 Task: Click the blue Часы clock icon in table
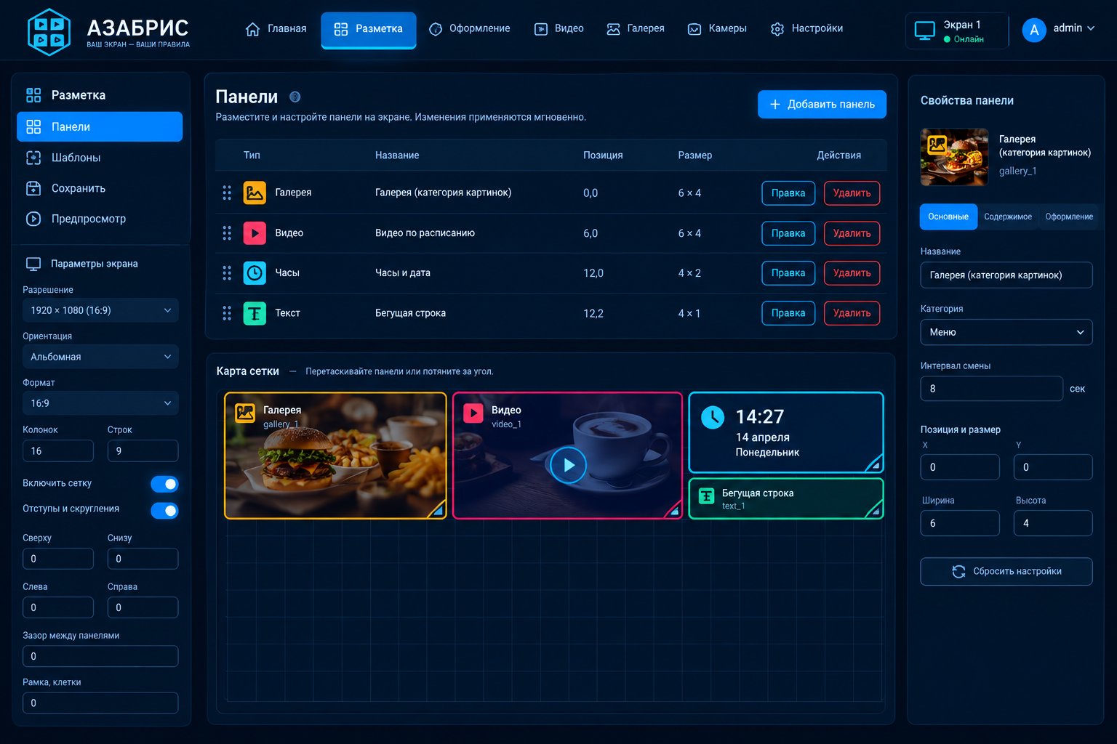[255, 273]
